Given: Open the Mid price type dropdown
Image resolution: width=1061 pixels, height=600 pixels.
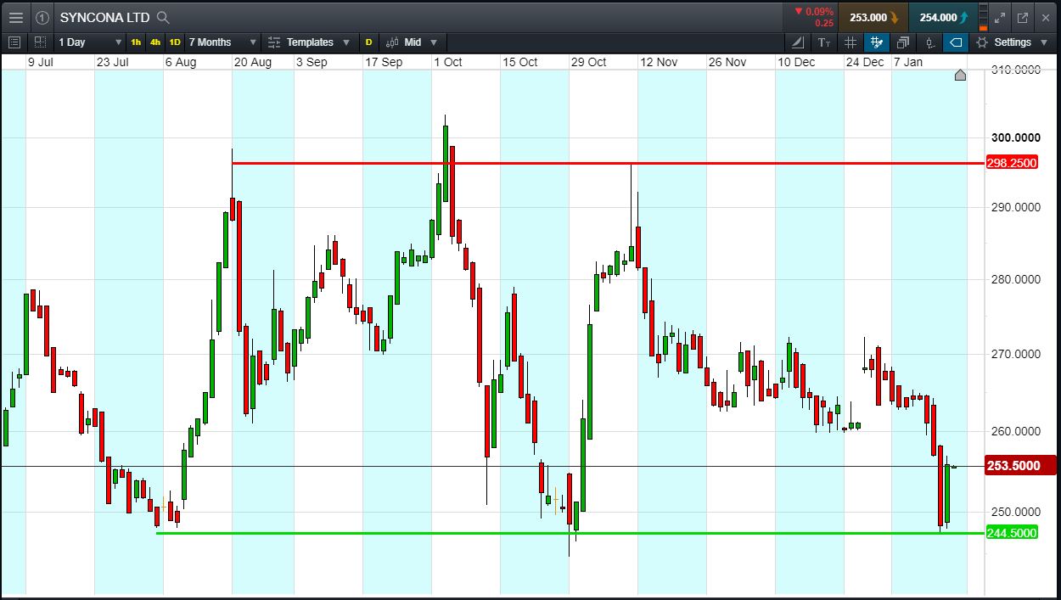Looking at the screenshot, I should pos(420,42).
